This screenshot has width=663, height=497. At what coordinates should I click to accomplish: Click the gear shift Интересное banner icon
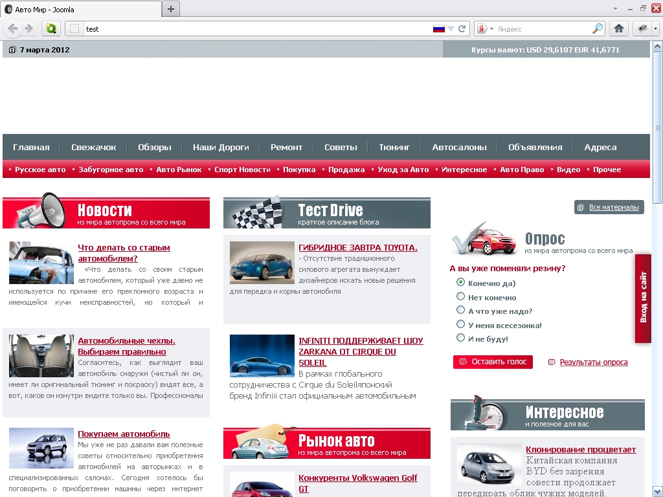(486, 412)
